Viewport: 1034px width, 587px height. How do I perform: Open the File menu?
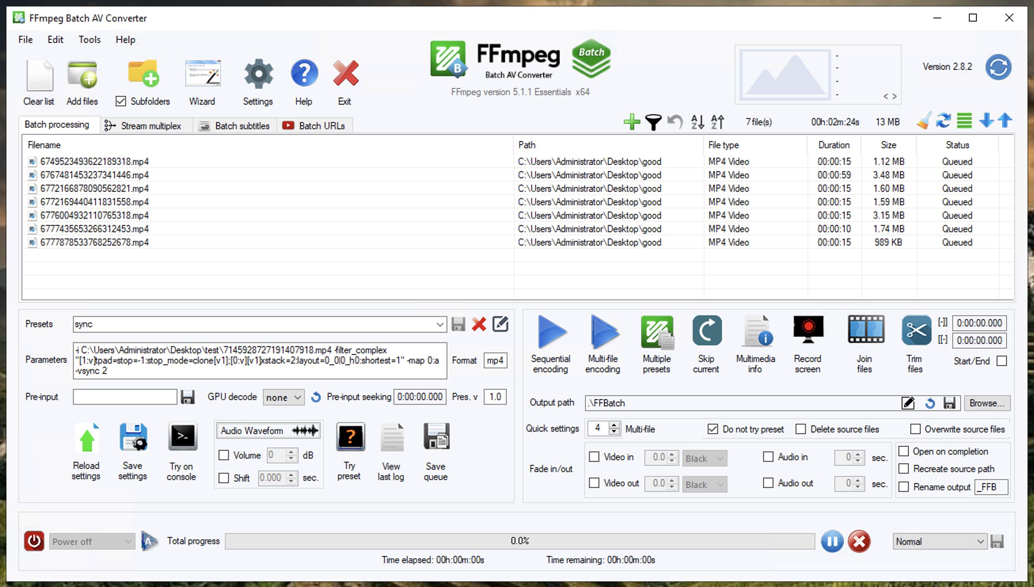(25, 40)
